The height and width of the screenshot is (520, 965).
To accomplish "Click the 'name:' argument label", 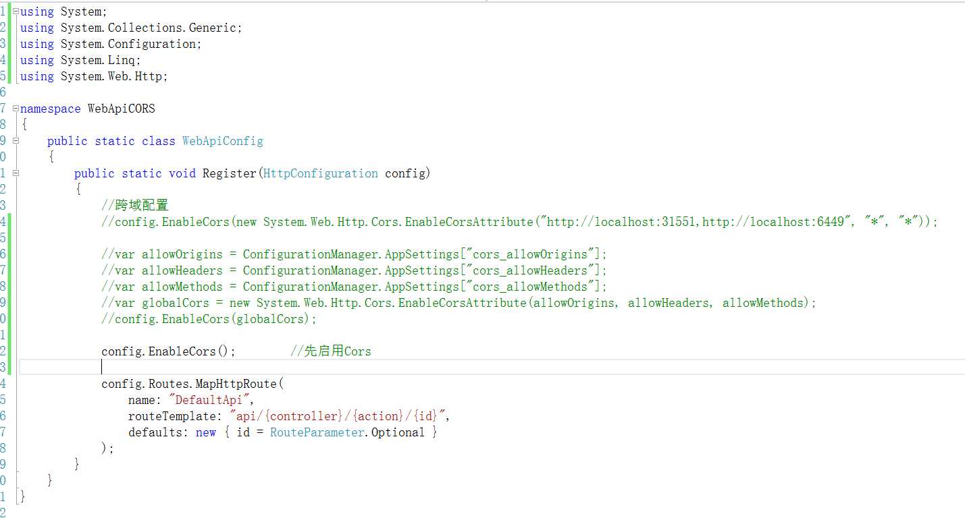I will pos(145,400).
